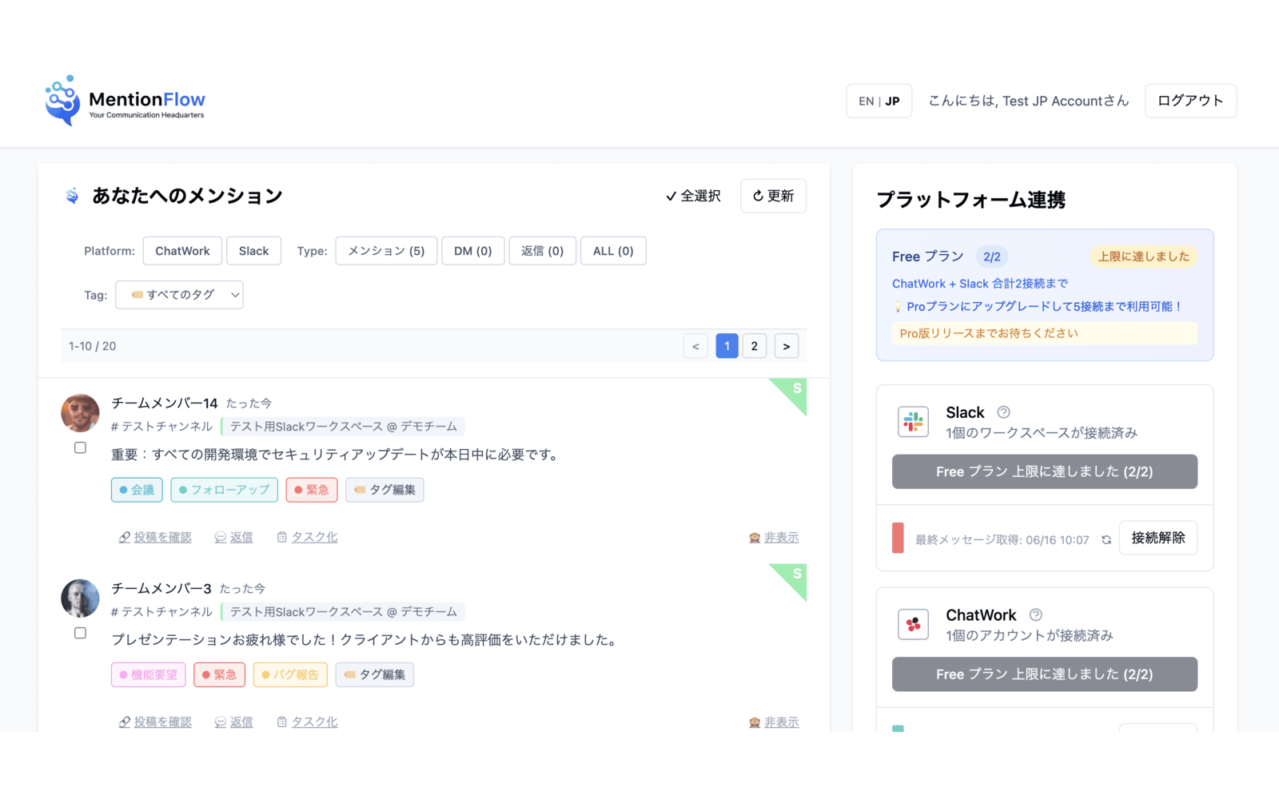Click the Slack logo icon in integrations
This screenshot has width=1279, height=799.
pyautogui.click(x=913, y=422)
